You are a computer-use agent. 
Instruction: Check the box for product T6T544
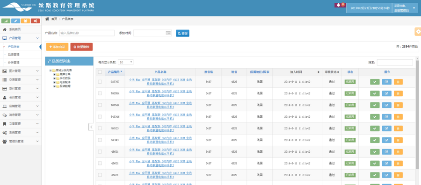100,105
